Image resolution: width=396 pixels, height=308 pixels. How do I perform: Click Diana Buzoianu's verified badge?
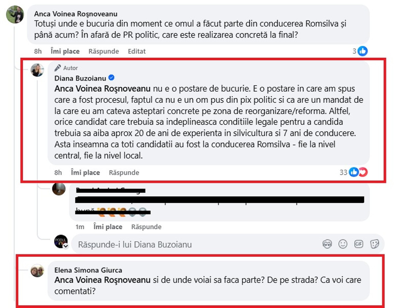[112, 78]
